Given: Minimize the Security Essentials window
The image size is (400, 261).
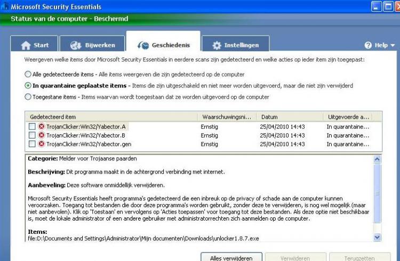Looking at the screenshot, I should click(377, 6).
